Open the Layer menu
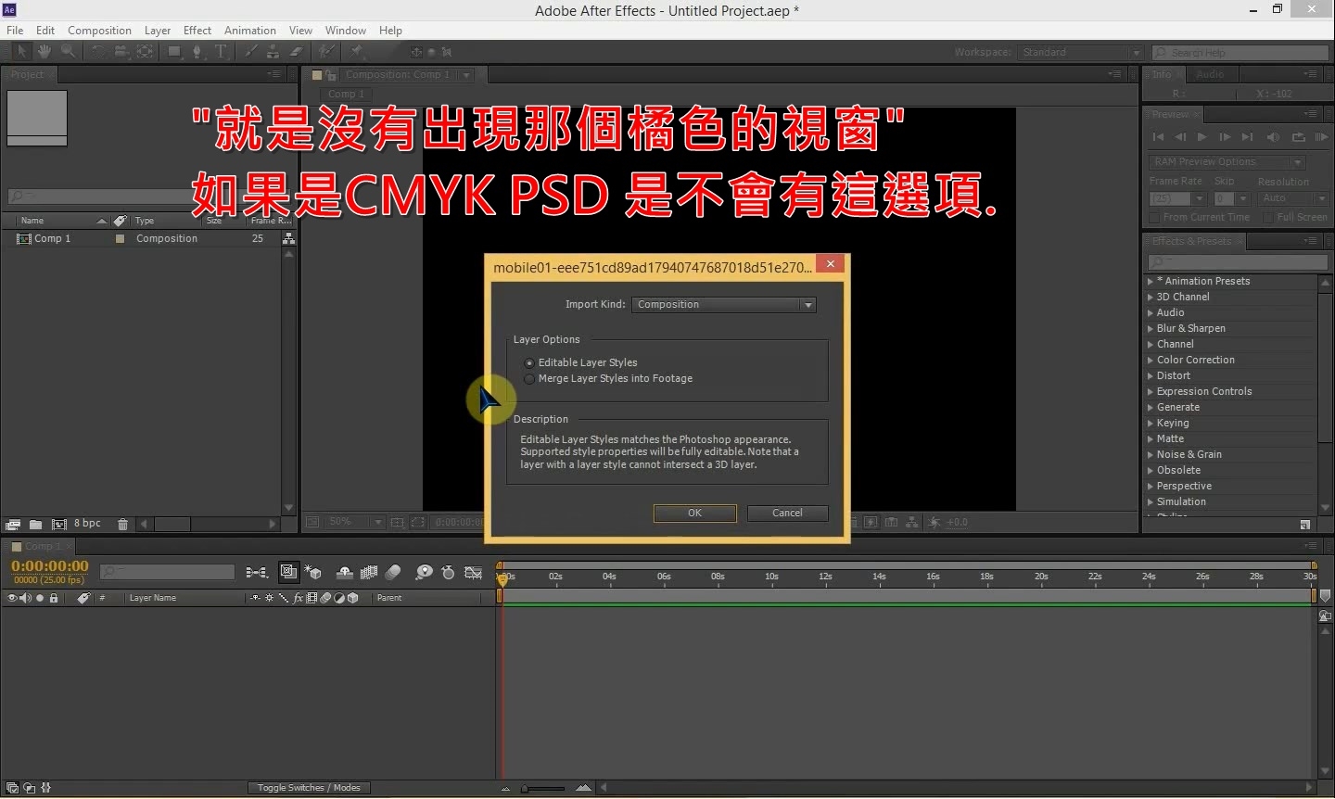 tap(158, 30)
